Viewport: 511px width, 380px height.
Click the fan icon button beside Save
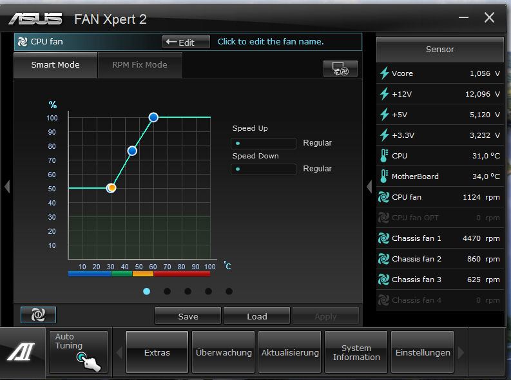click(38, 315)
